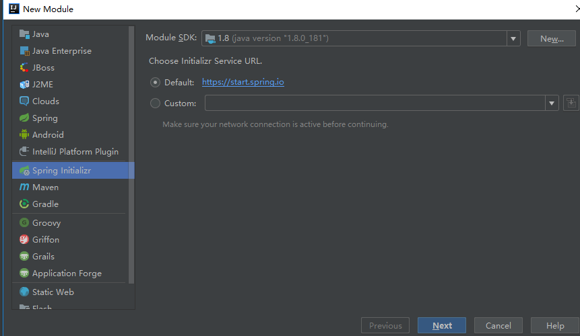The height and width of the screenshot is (336, 580).
Task: Select Grails in the list
Action: (x=70, y=256)
